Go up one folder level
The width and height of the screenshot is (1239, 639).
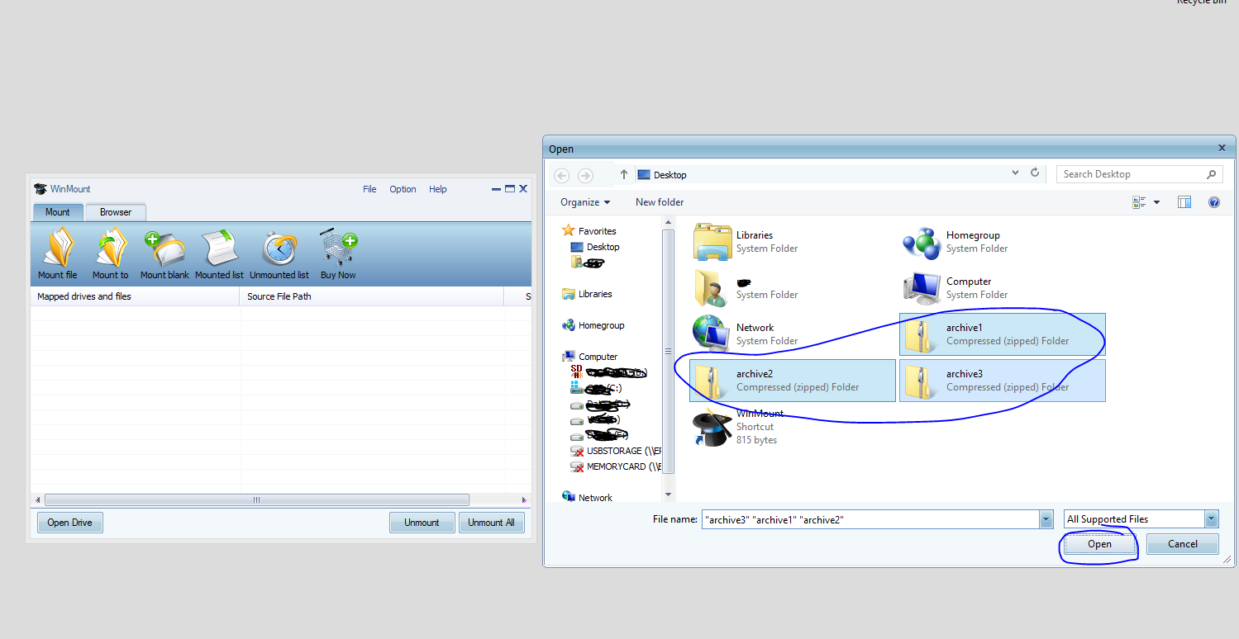pos(624,174)
